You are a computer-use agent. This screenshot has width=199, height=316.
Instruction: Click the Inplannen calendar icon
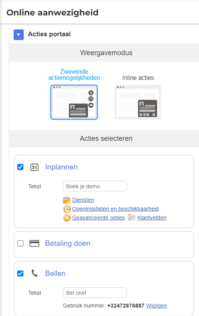point(34,167)
